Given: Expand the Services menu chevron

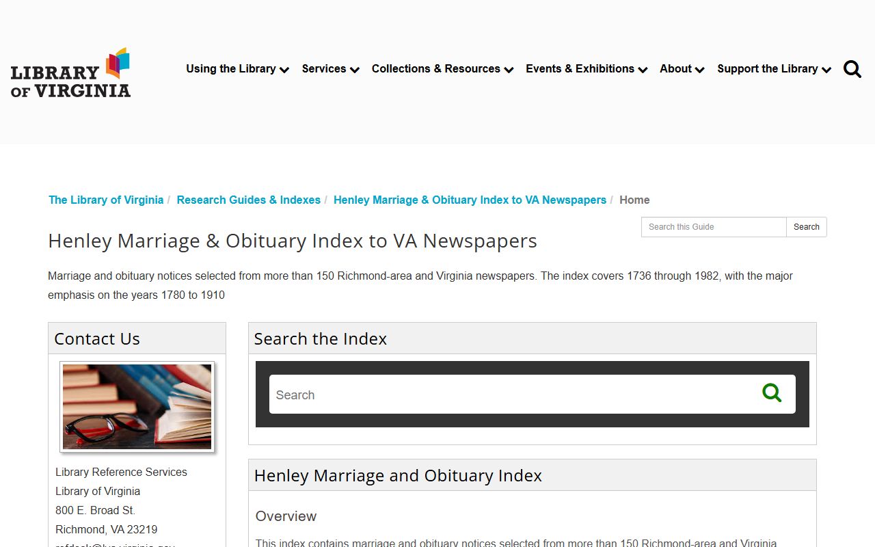Looking at the screenshot, I should [x=355, y=70].
